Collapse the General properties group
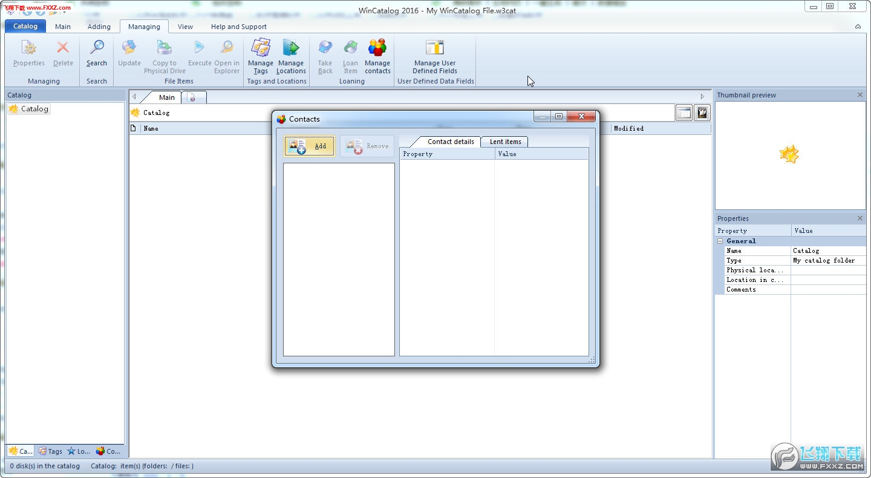The image size is (871, 478). pyautogui.click(x=720, y=241)
